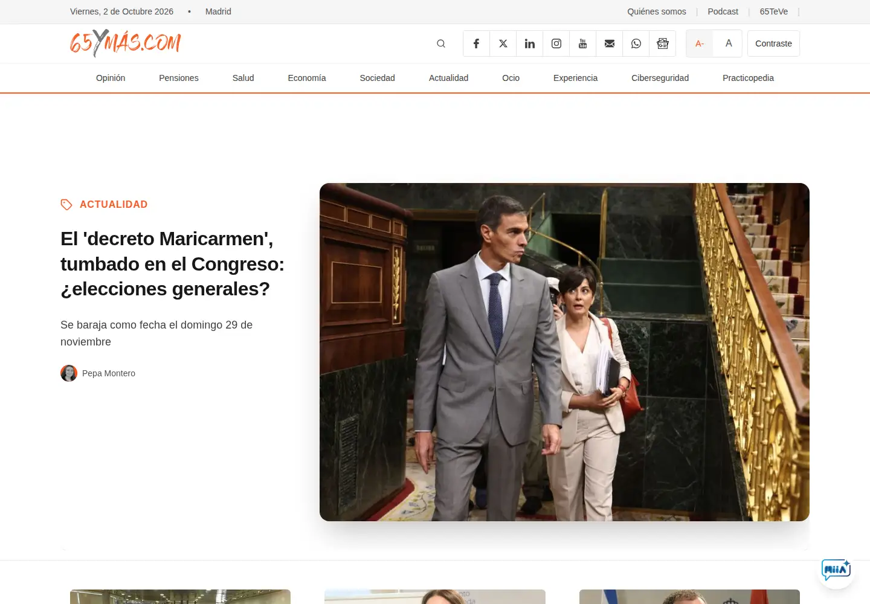Open the MiiA chat assistant bubble

pyautogui.click(x=836, y=570)
